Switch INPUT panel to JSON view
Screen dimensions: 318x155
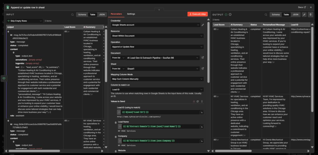click(102, 15)
